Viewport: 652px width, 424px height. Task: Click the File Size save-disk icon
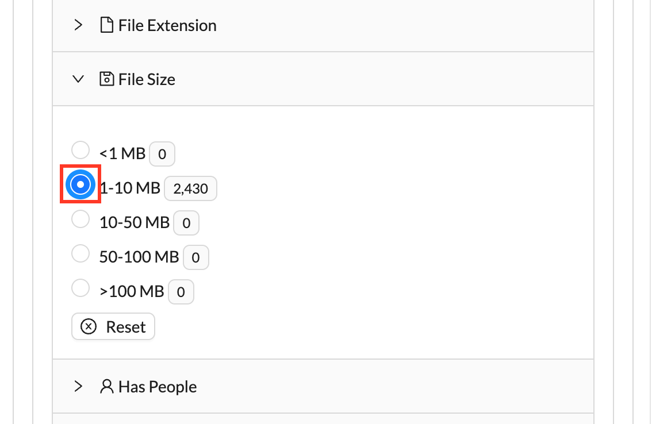click(x=106, y=79)
